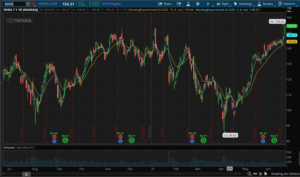Open the Style menu
The height and width of the screenshot is (177, 300).
(x=223, y=4)
